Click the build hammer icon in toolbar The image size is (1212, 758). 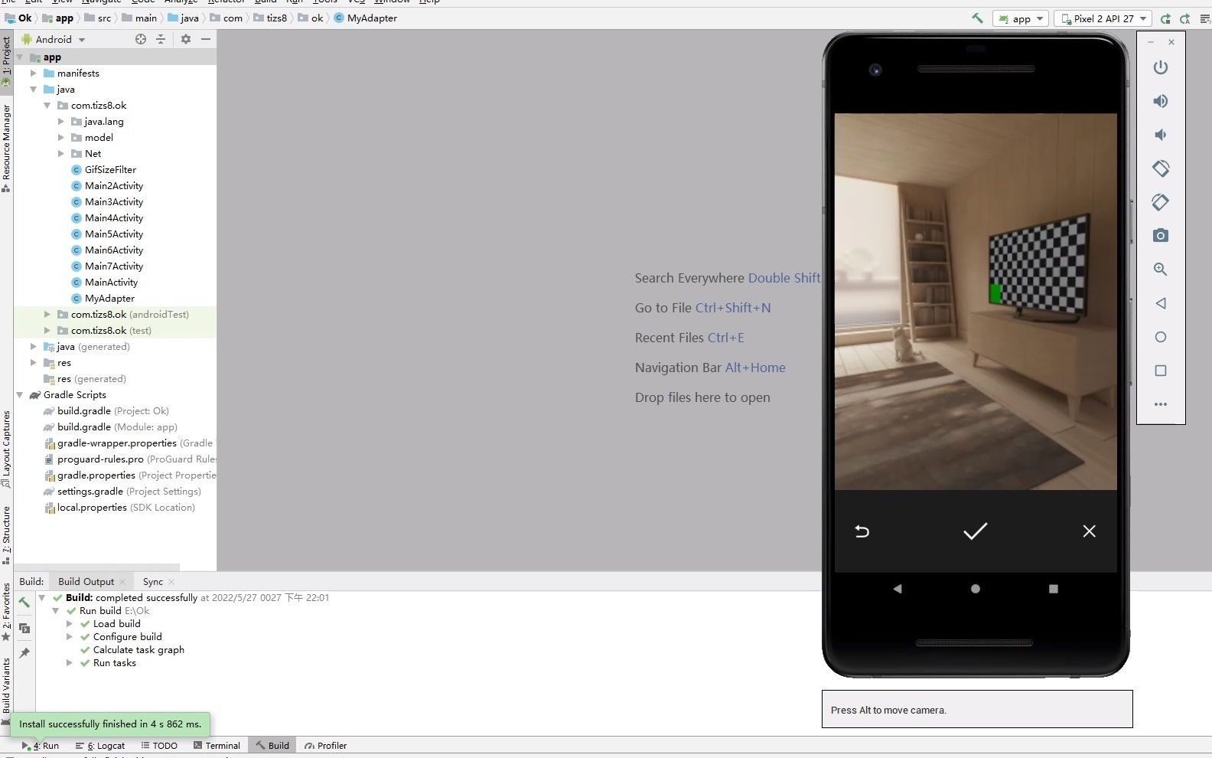click(x=977, y=18)
